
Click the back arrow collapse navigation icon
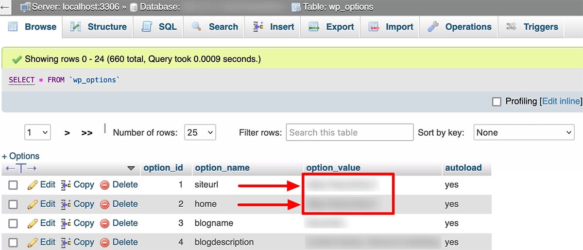coord(5,7)
